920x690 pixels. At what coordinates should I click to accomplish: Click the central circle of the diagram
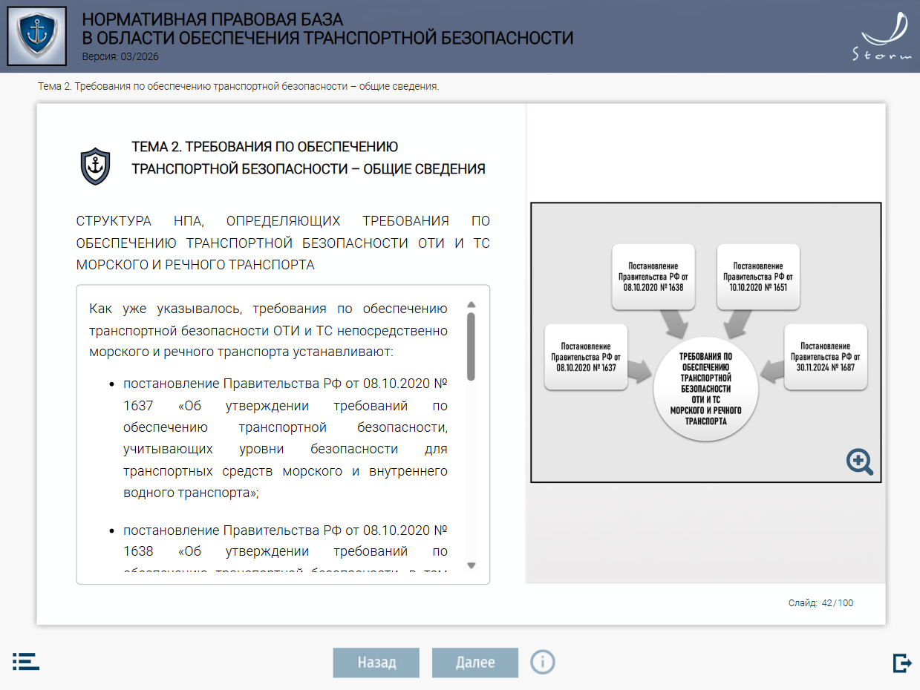[x=705, y=388]
